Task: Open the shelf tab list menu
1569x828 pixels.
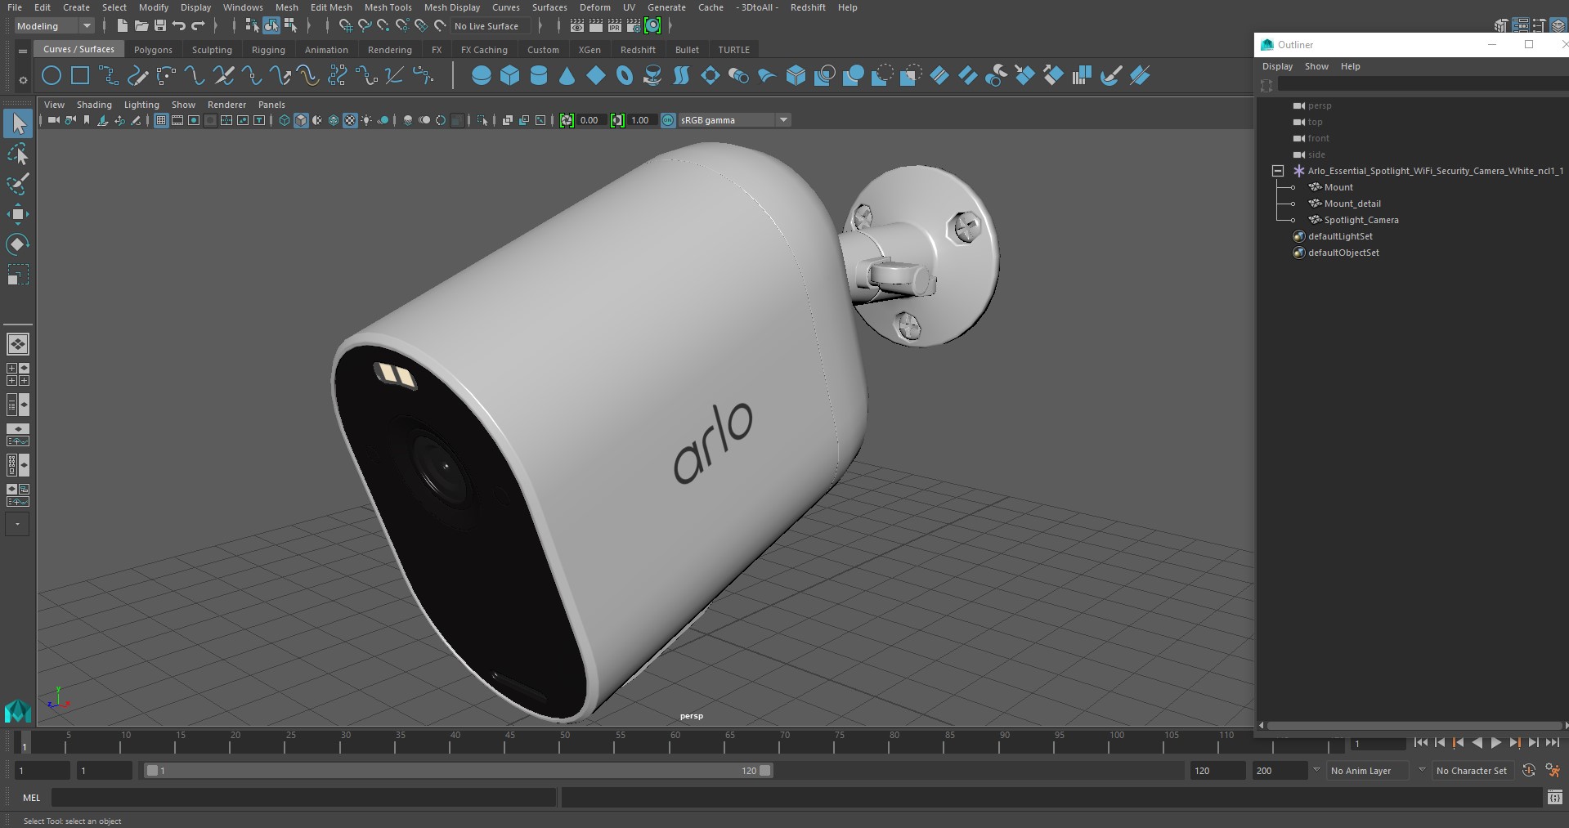Action: click(x=23, y=51)
